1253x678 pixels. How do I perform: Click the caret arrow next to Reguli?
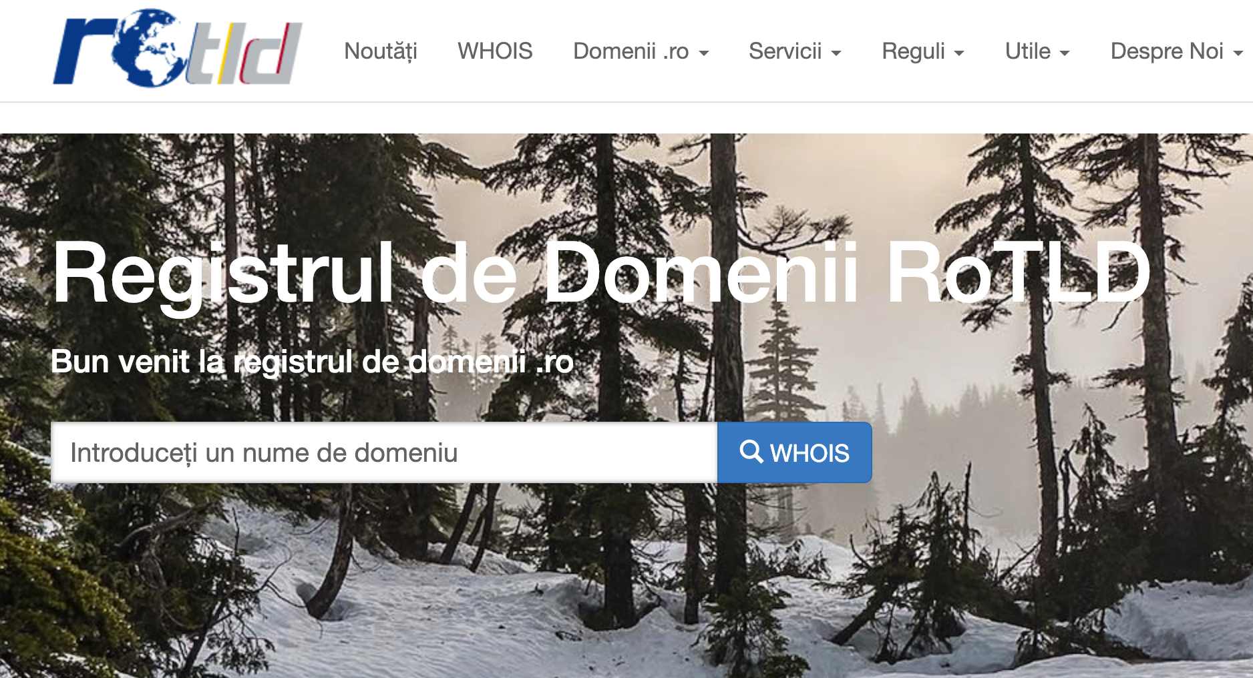pos(959,53)
